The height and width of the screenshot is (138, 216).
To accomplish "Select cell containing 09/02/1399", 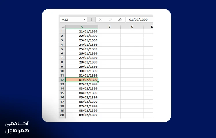I will [82, 115].
